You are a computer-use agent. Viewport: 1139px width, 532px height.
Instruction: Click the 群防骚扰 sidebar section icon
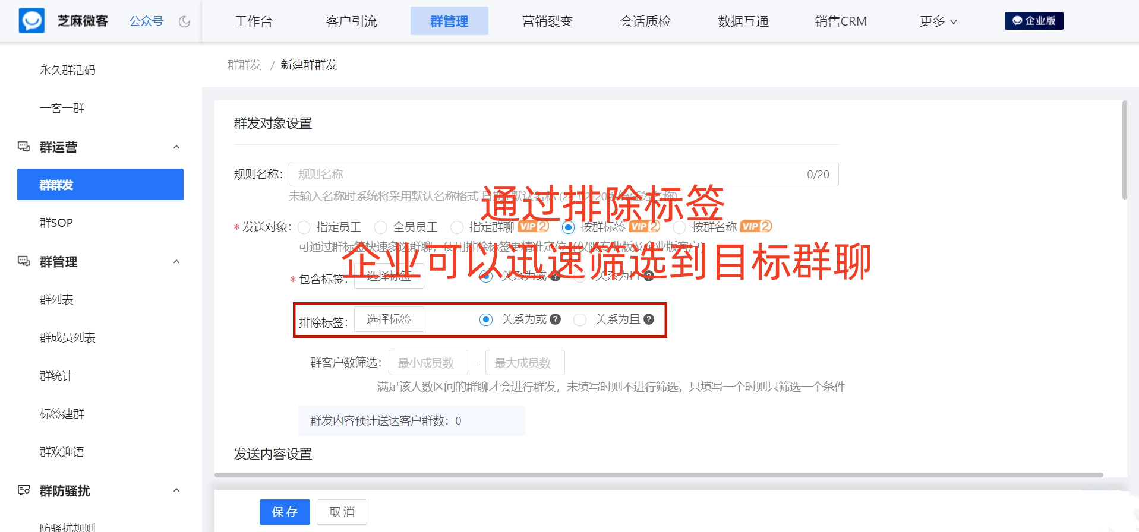click(x=24, y=490)
